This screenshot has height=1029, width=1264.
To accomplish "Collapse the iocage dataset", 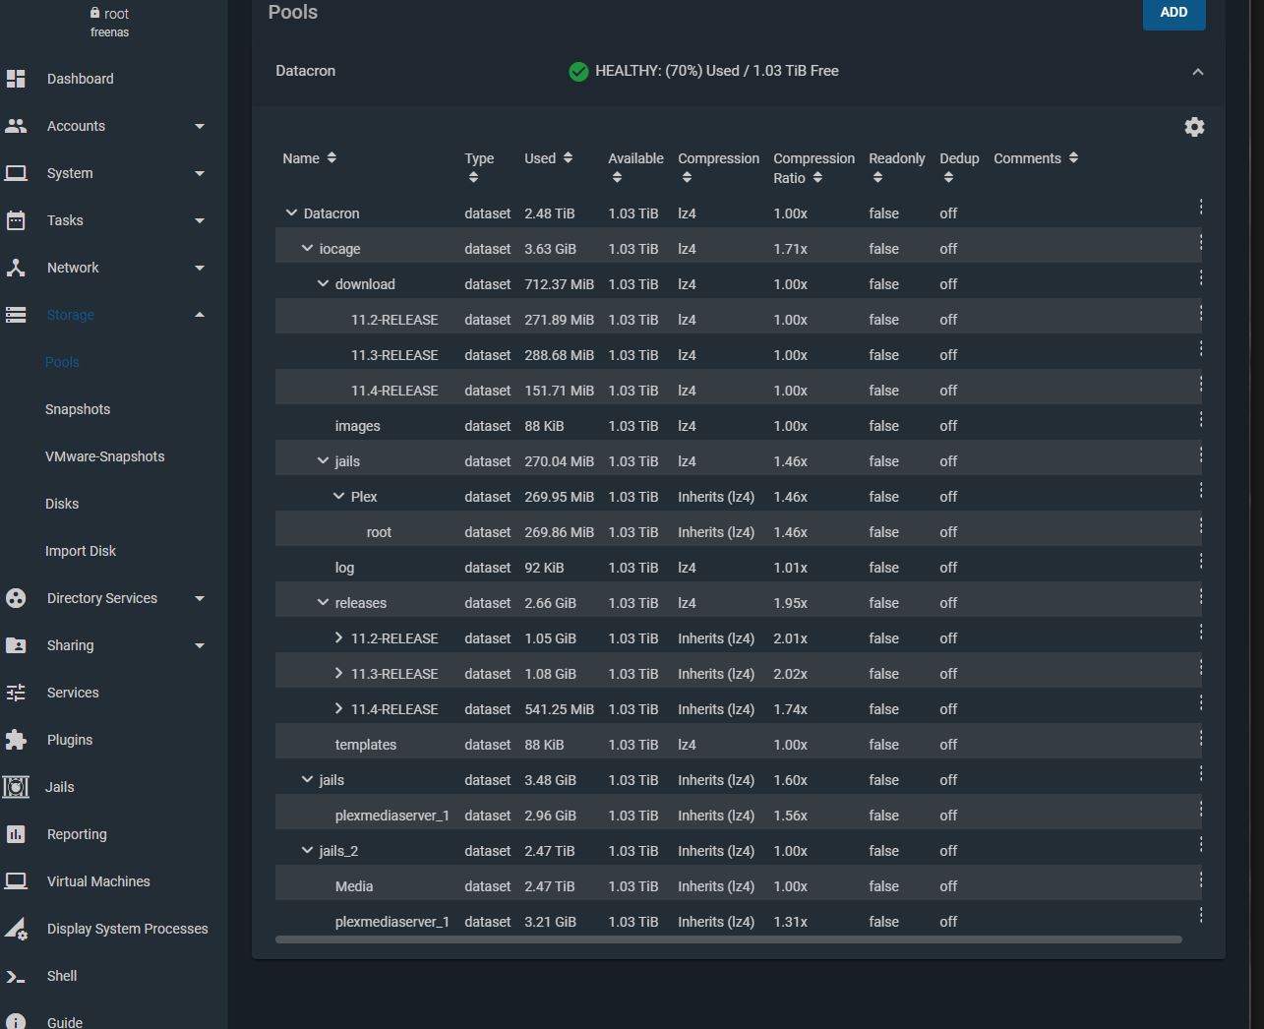I will coord(307,248).
